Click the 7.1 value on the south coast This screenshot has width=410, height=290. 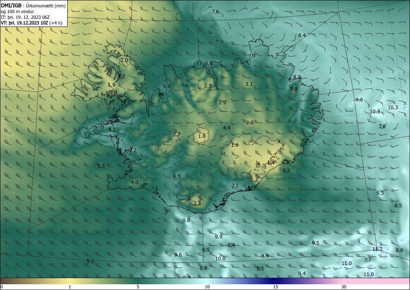pos(235,186)
